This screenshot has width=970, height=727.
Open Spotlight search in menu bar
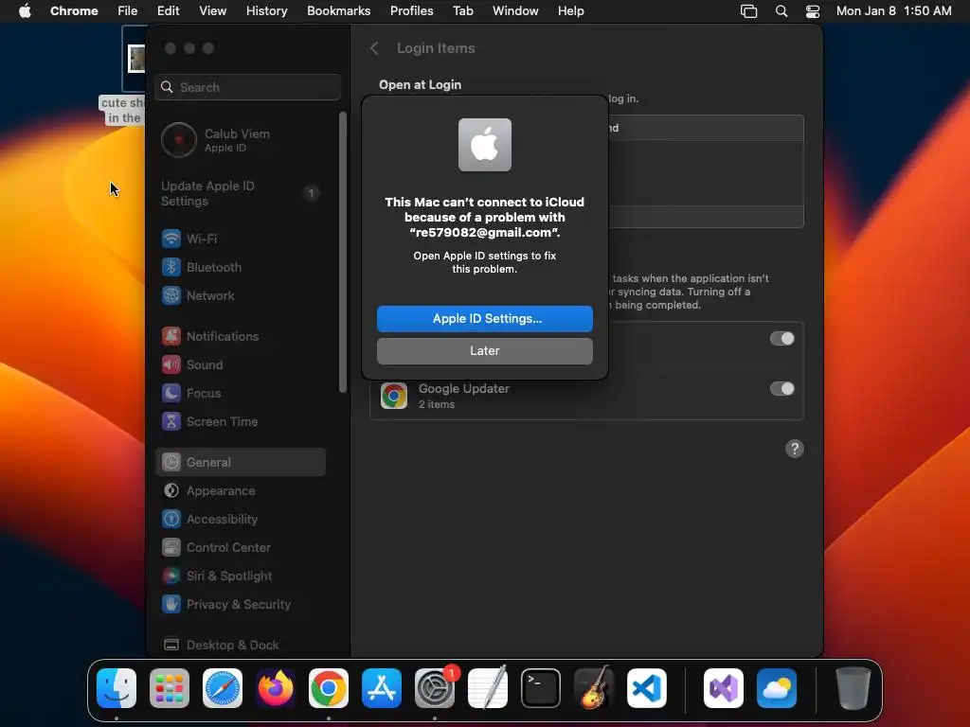pyautogui.click(x=781, y=11)
